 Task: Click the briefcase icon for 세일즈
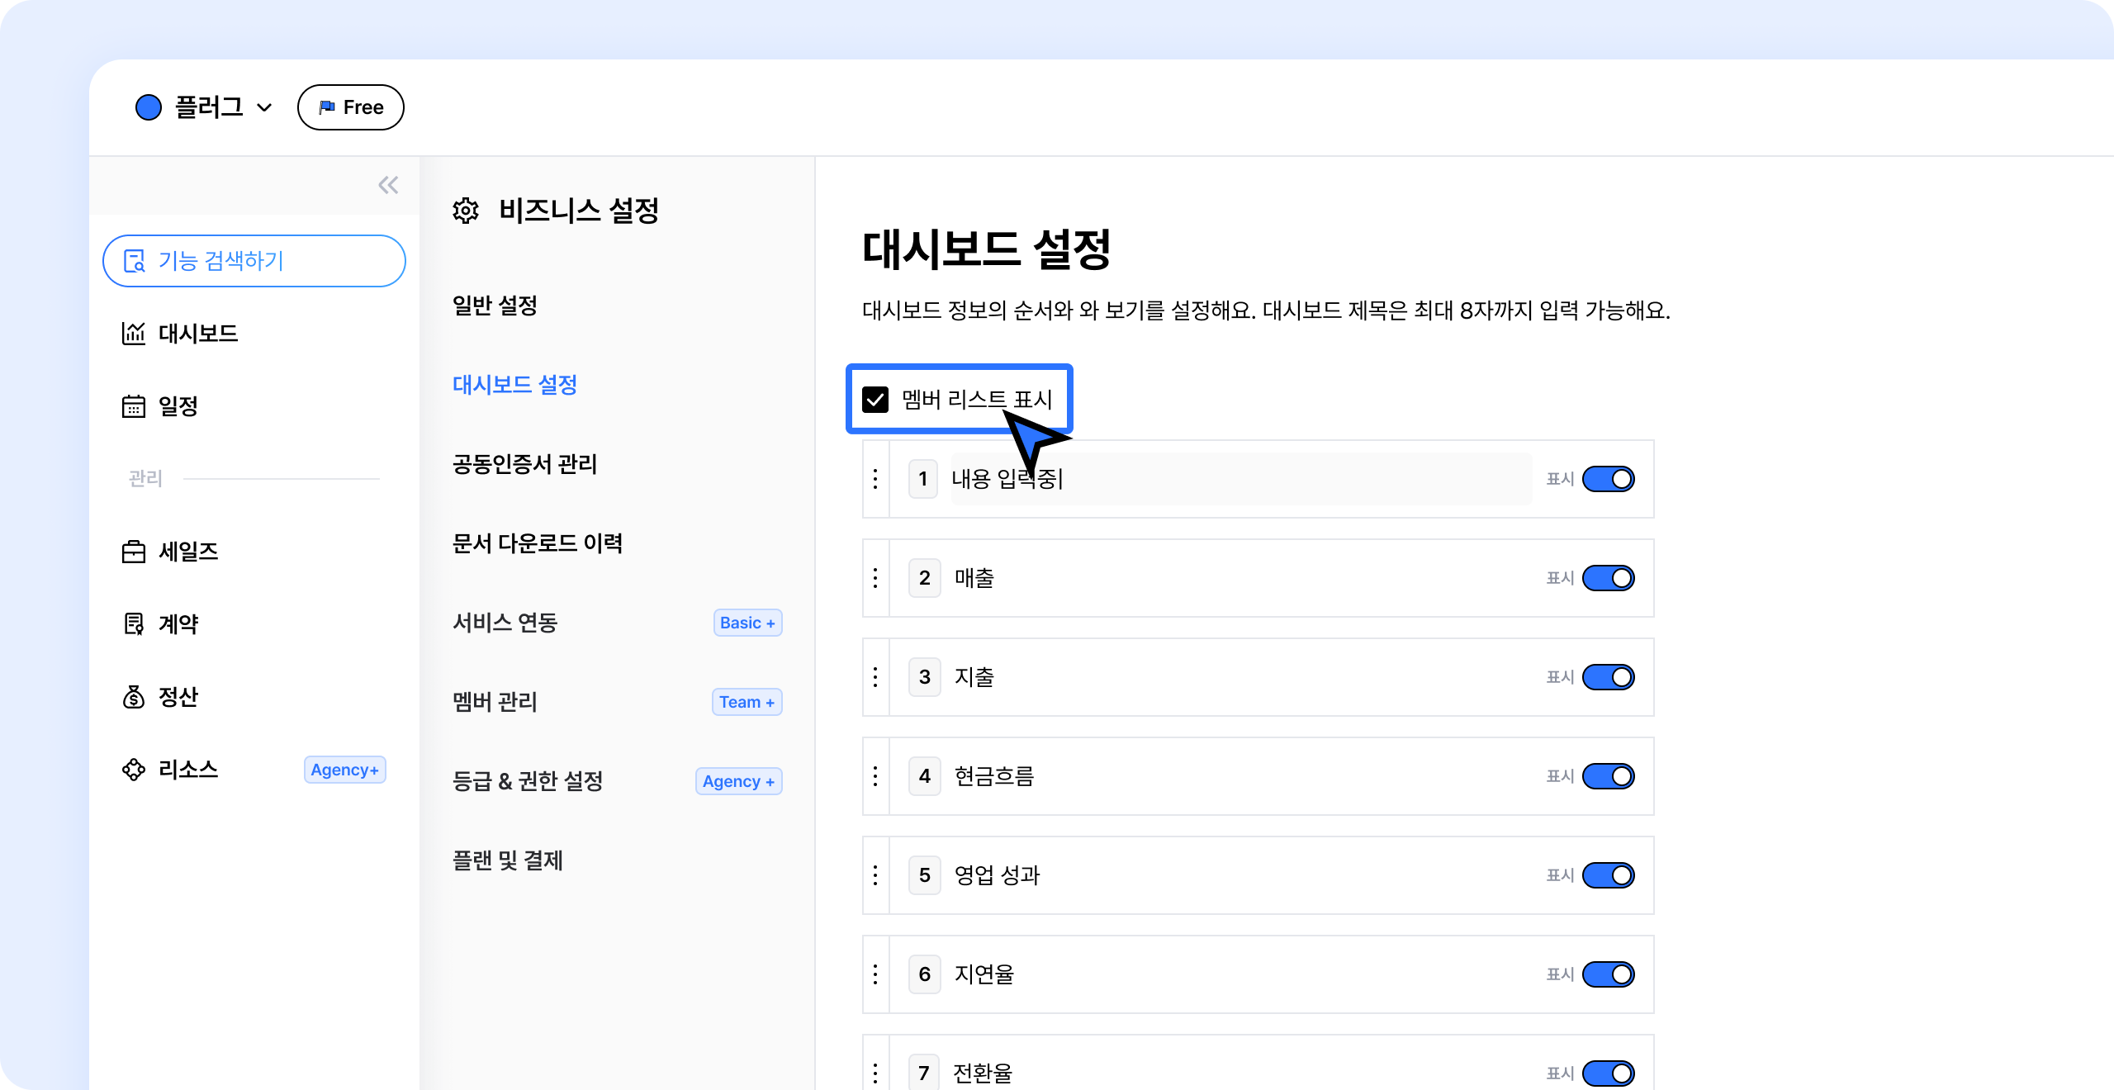pyautogui.click(x=133, y=552)
